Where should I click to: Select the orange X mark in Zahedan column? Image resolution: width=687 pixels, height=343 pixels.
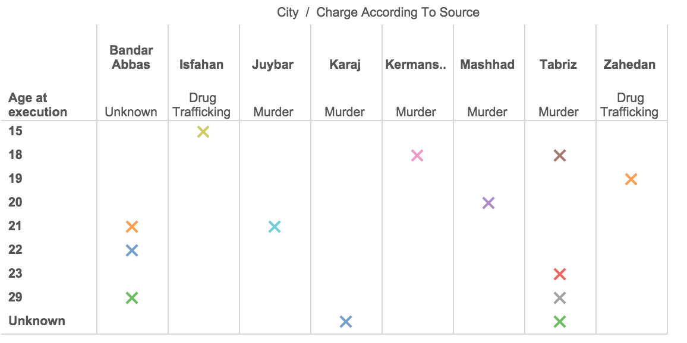631,179
